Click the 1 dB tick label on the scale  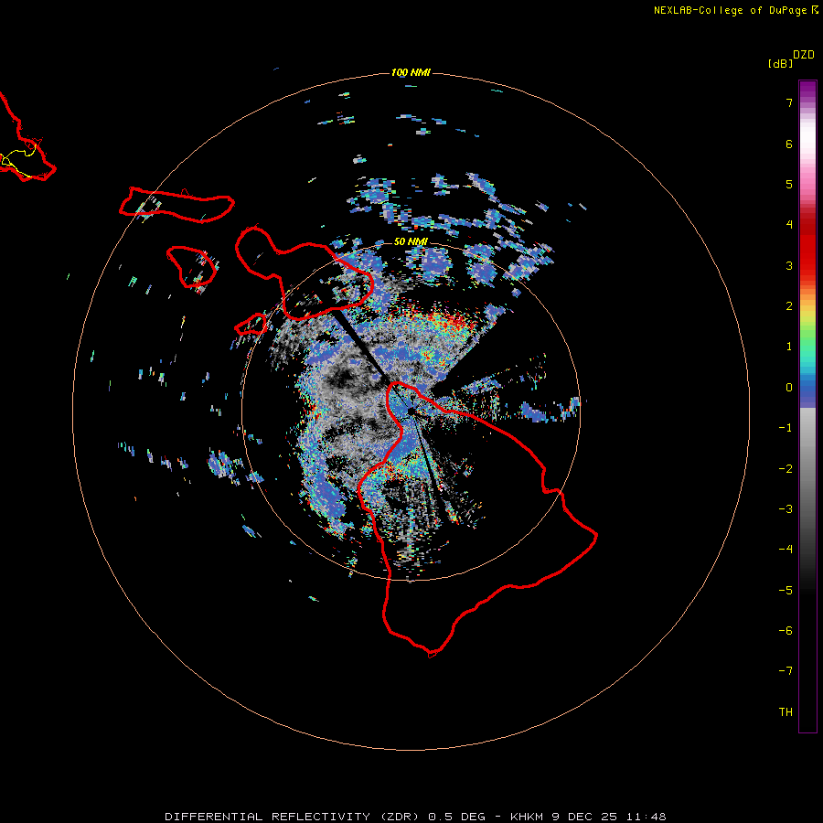[789, 347]
